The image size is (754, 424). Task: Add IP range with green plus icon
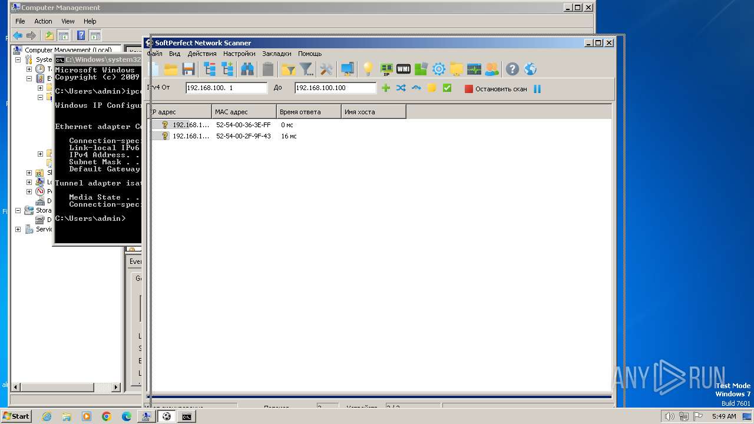386,88
